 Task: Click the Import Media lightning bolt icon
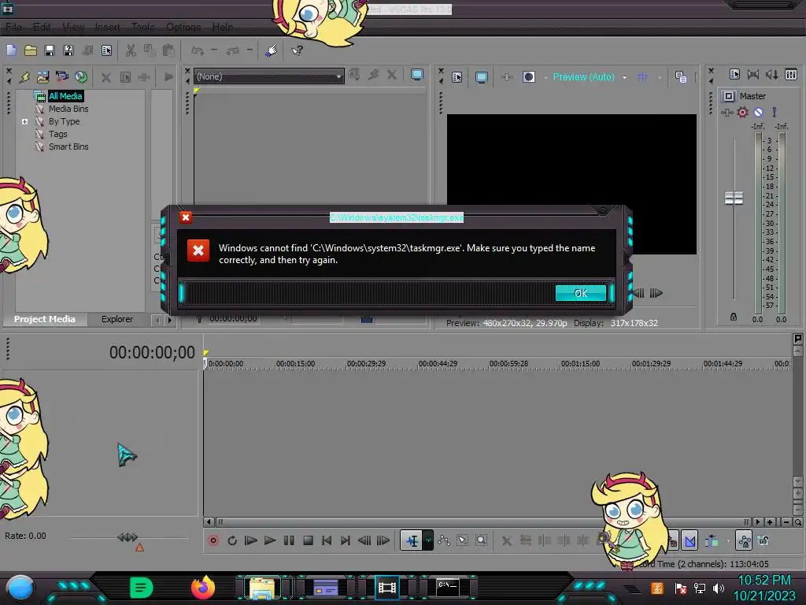pyautogui.click(x=24, y=77)
